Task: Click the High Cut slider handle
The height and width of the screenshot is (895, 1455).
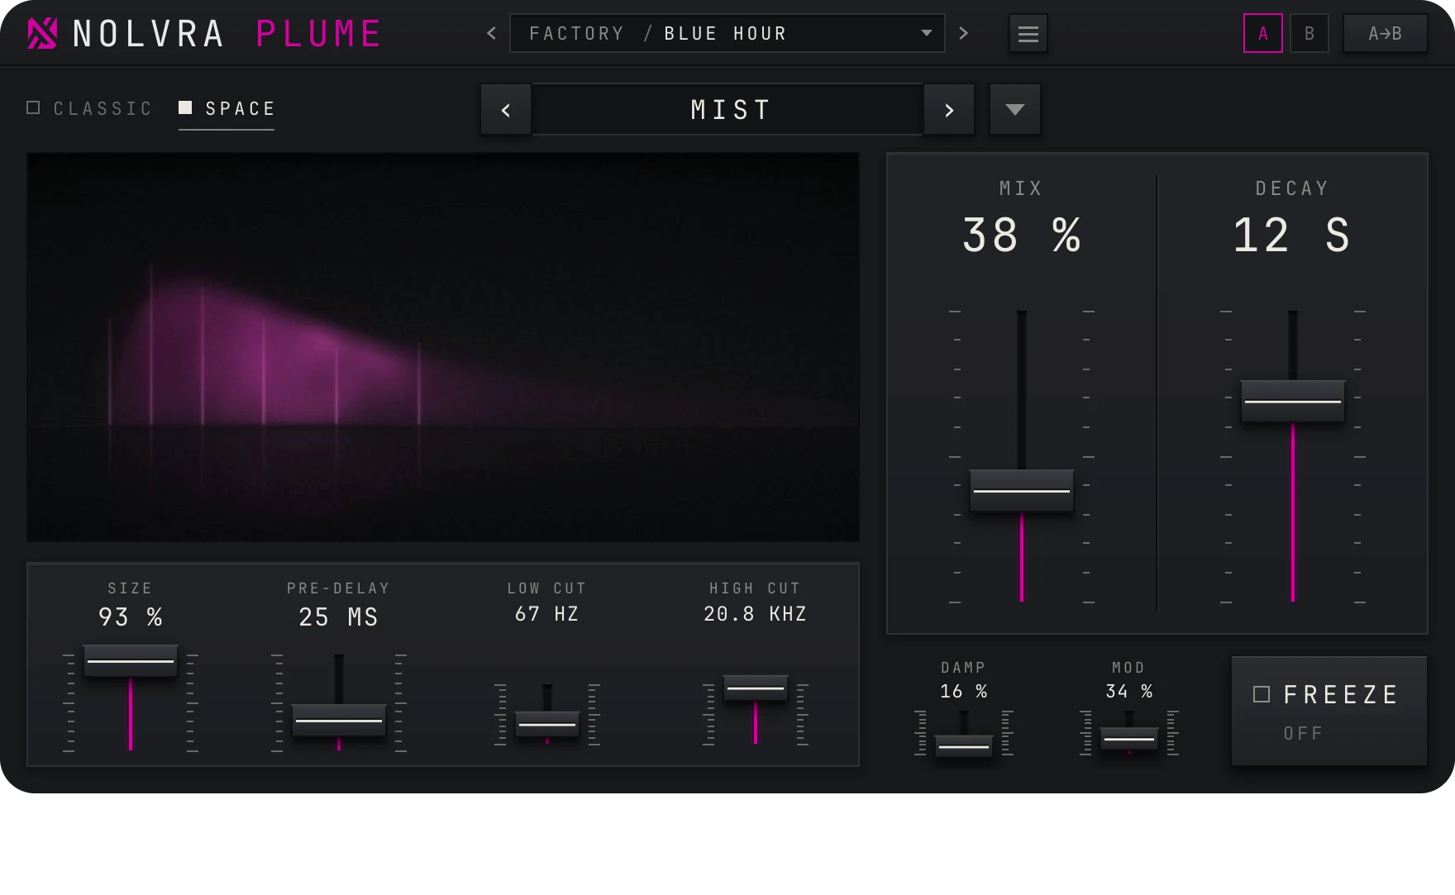Action: pos(756,688)
